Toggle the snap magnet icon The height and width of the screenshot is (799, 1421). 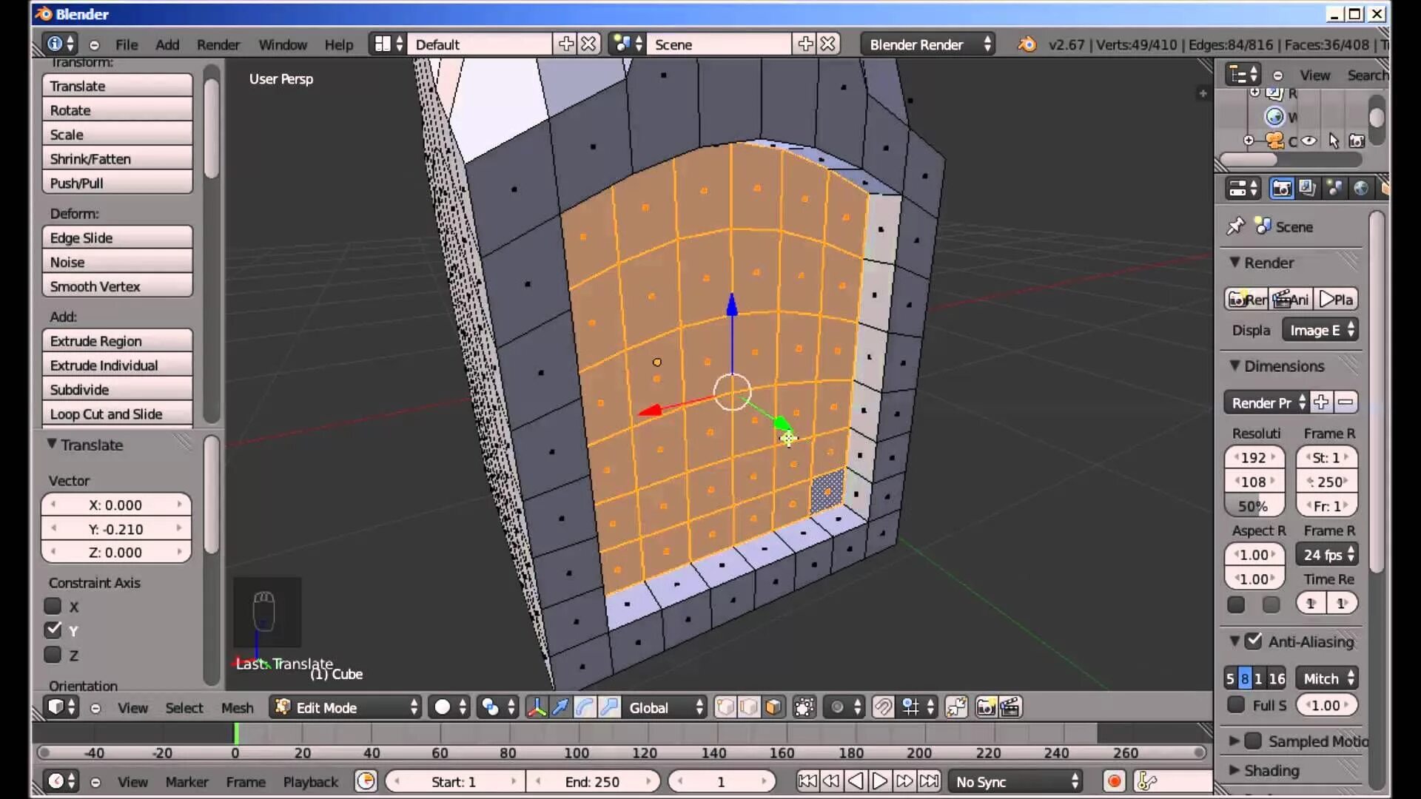882,707
